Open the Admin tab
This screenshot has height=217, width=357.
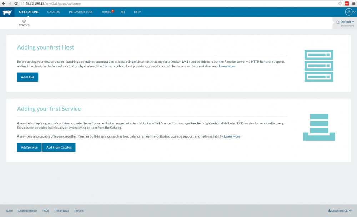[106, 12]
